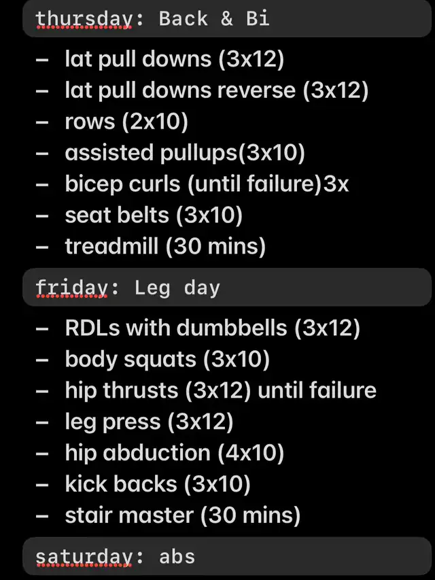Click bicep curls (until failure) line
This screenshot has width=435, height=580.
207,184
